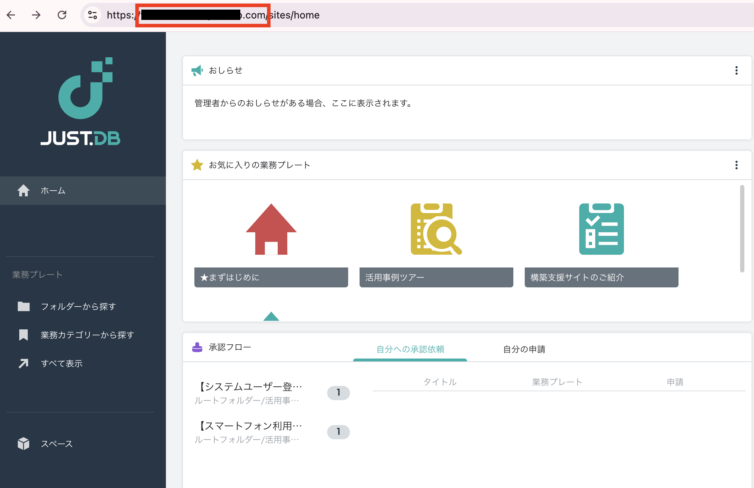Click the スペース cube icon in sidebar
This screenshot has height=488, width=754.
click(x=23, y=444)
